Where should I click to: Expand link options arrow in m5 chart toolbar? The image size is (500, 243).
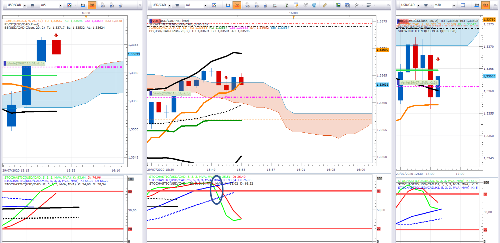pyautogui.click(x=38, y=5)
